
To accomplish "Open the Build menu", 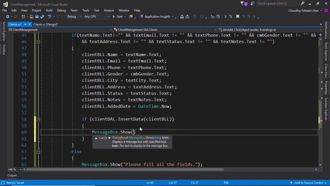I will tap(49, 10).
